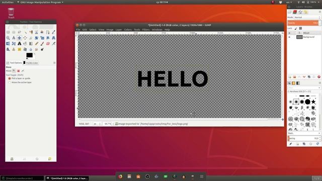This screenshot has width=322, height=181.
Task: Set Move mode to selection (red square)
Action: pyautogui.click(x=18, y=71)
